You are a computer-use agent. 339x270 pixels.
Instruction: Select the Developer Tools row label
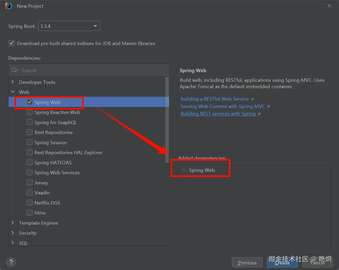(x=37, y=82)
